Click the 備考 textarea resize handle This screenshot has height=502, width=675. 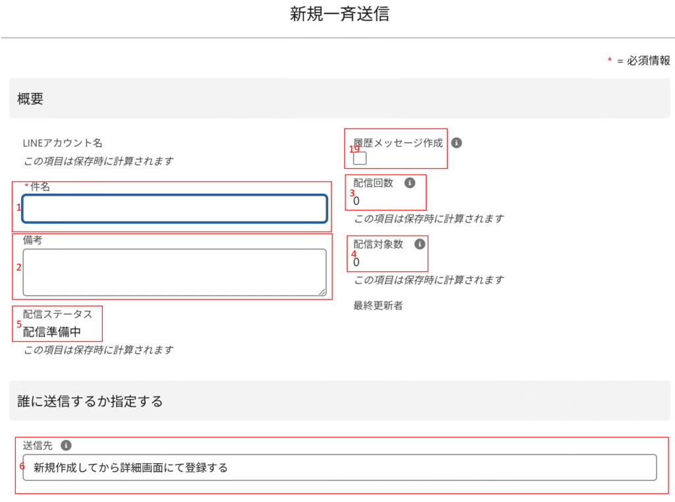pos(322,292)
